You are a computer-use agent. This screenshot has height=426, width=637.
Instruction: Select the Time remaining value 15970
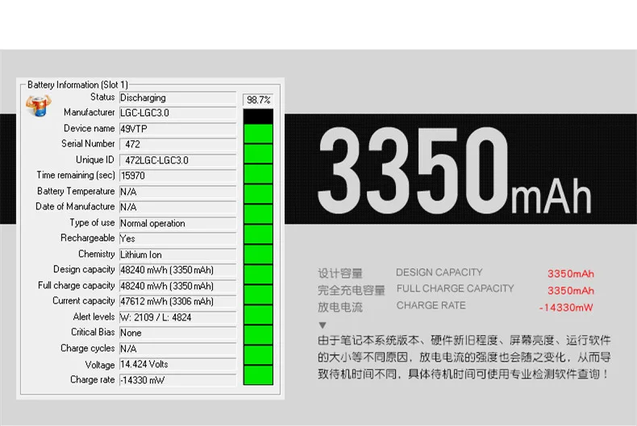[133, 176]
